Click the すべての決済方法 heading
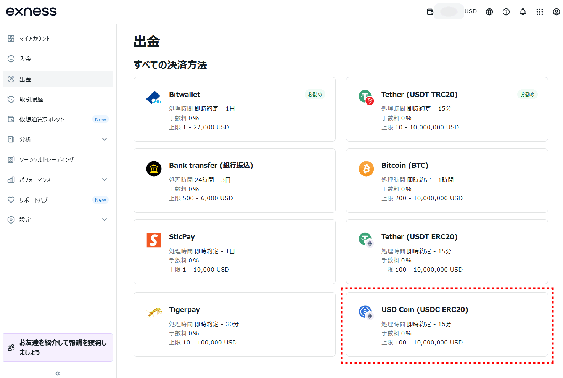The width and height of the screenshot is (563, 378). pos(170,65)
